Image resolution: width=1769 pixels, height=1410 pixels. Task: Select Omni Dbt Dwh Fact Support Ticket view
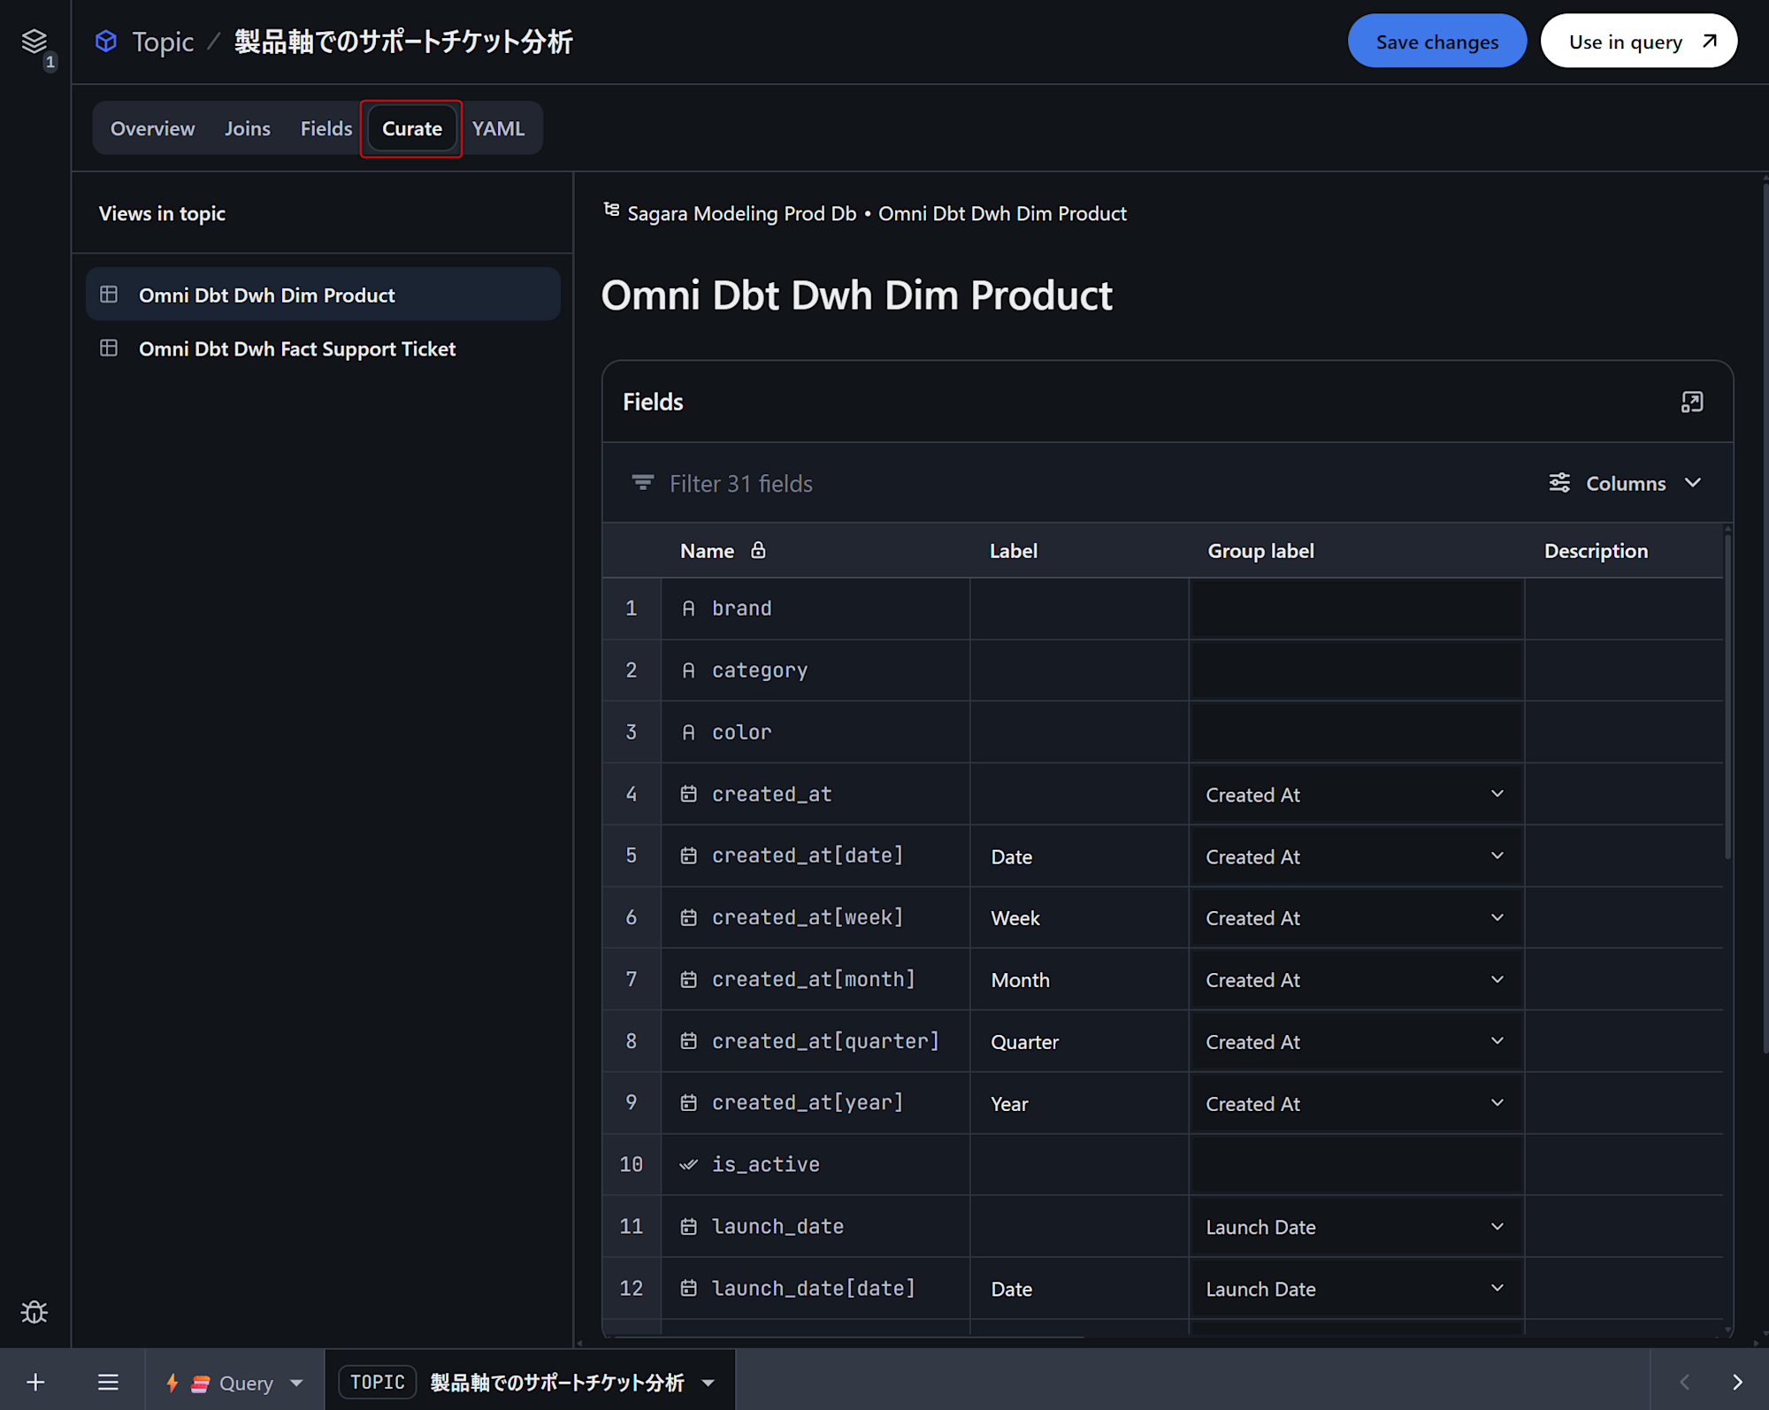(x=297, y=349)
